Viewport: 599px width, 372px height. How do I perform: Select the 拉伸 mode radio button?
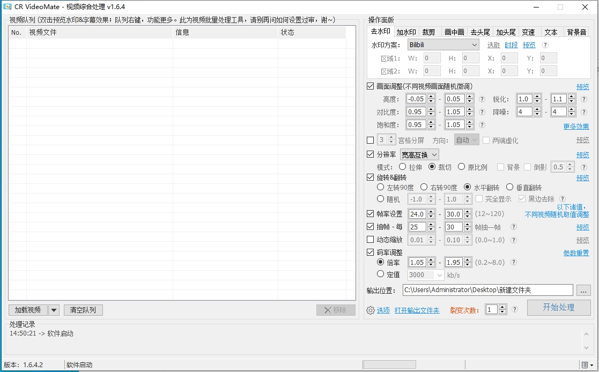click(402, 167)
